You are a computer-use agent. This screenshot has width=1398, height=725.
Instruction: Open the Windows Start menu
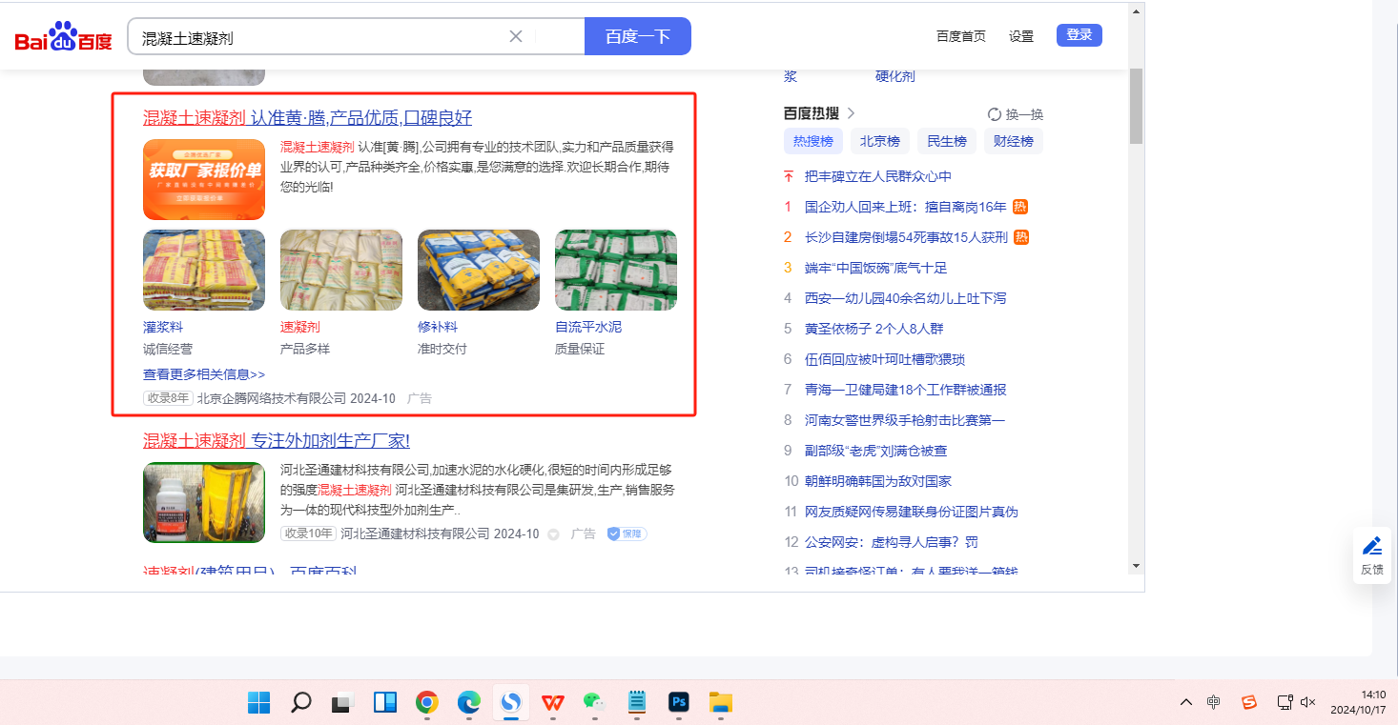(x=258, y=703)
